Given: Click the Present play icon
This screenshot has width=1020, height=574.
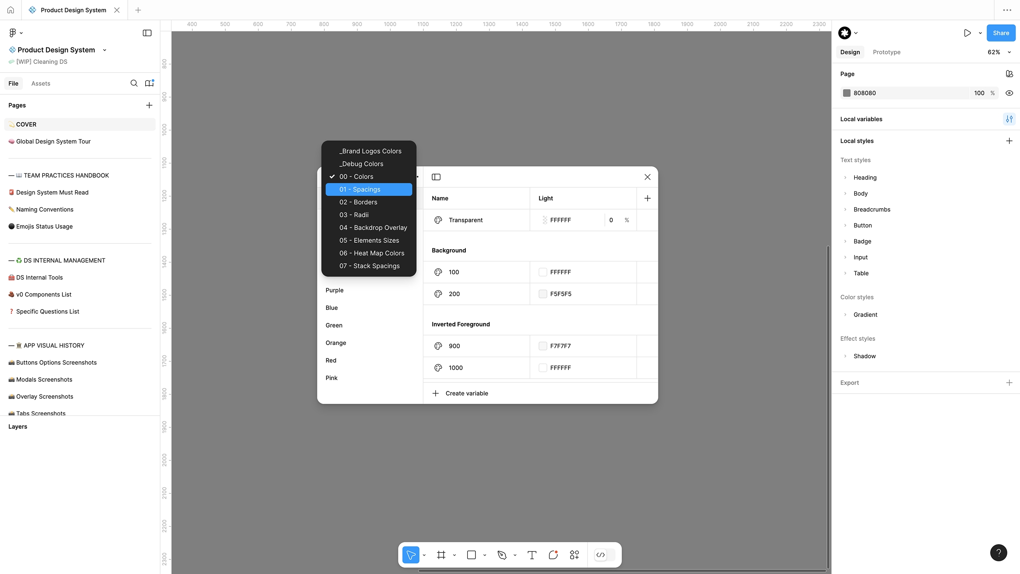Looking at the screenshot, I should pyautogui.click(x=967, y=33).
